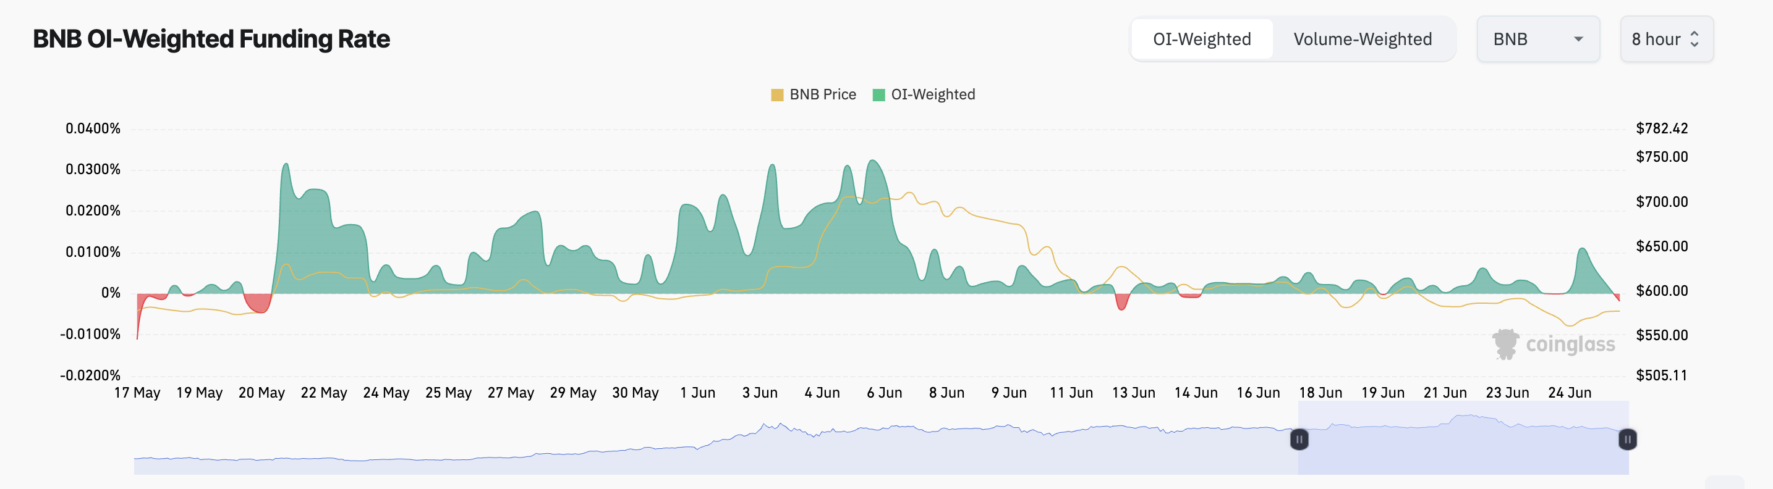Click the "8 Jun" date label
Screen dimensions: 1773x489
click(x=947, y=393)
